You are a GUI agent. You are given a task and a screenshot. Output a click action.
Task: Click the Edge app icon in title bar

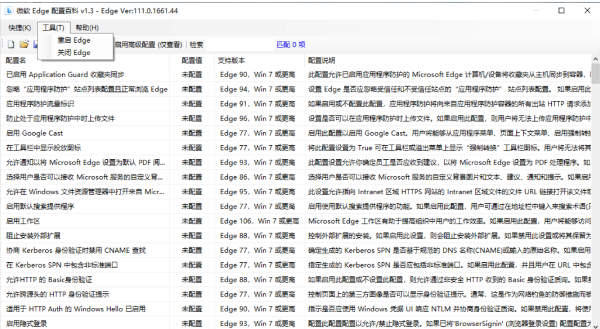[x=9, y=11]
